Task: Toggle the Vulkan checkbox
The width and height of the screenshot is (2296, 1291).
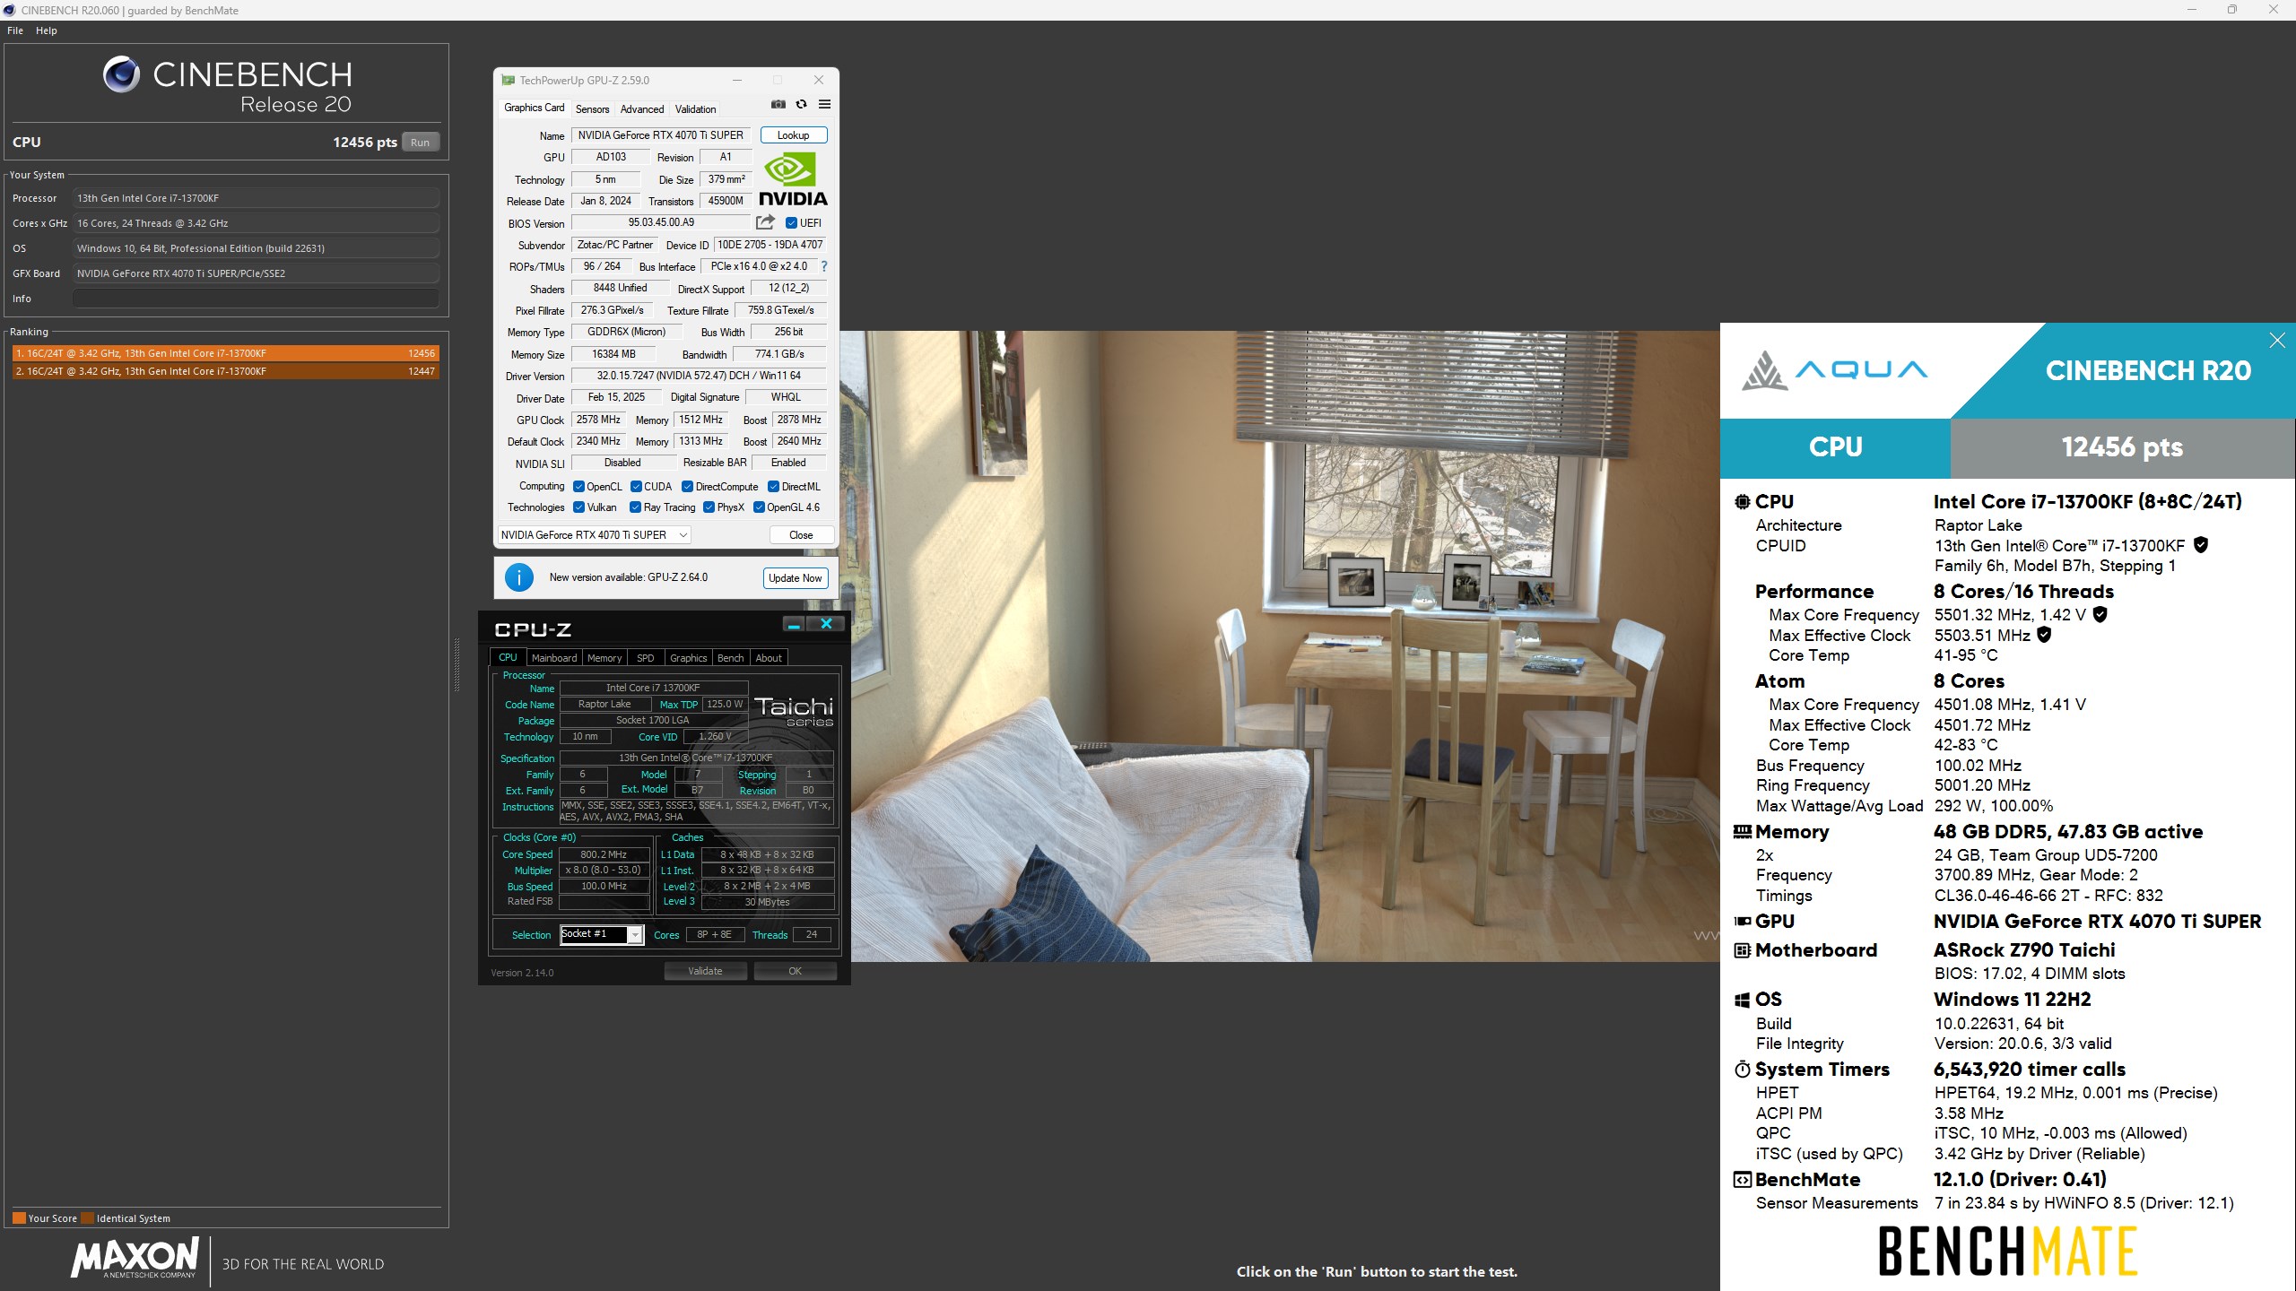Action: coord(578,507)
